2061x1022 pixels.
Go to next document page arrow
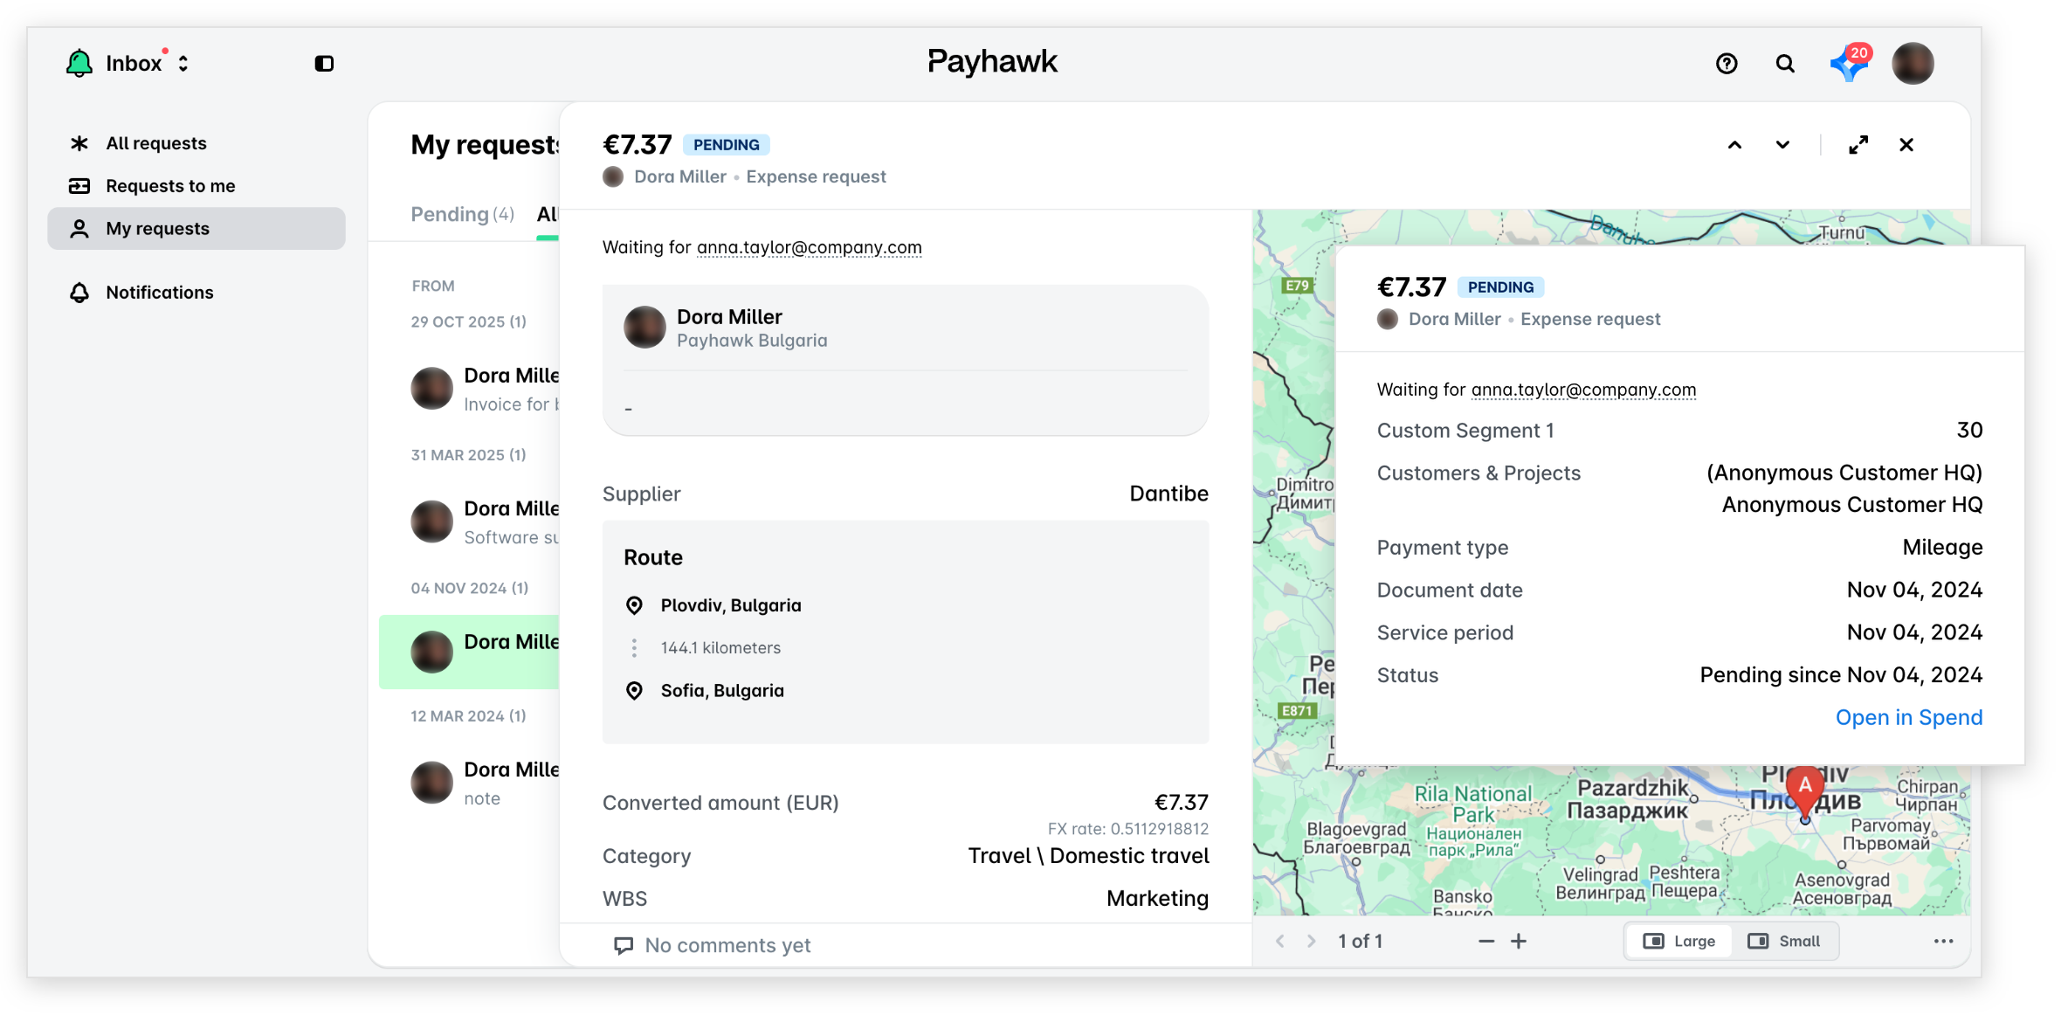coord(1311,942)
